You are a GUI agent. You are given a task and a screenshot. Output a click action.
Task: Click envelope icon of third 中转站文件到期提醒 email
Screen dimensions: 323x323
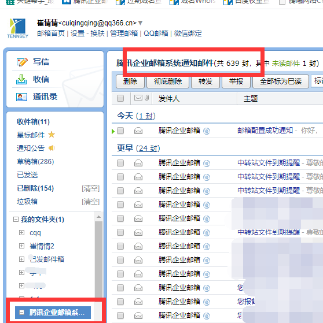coord(138,191)
